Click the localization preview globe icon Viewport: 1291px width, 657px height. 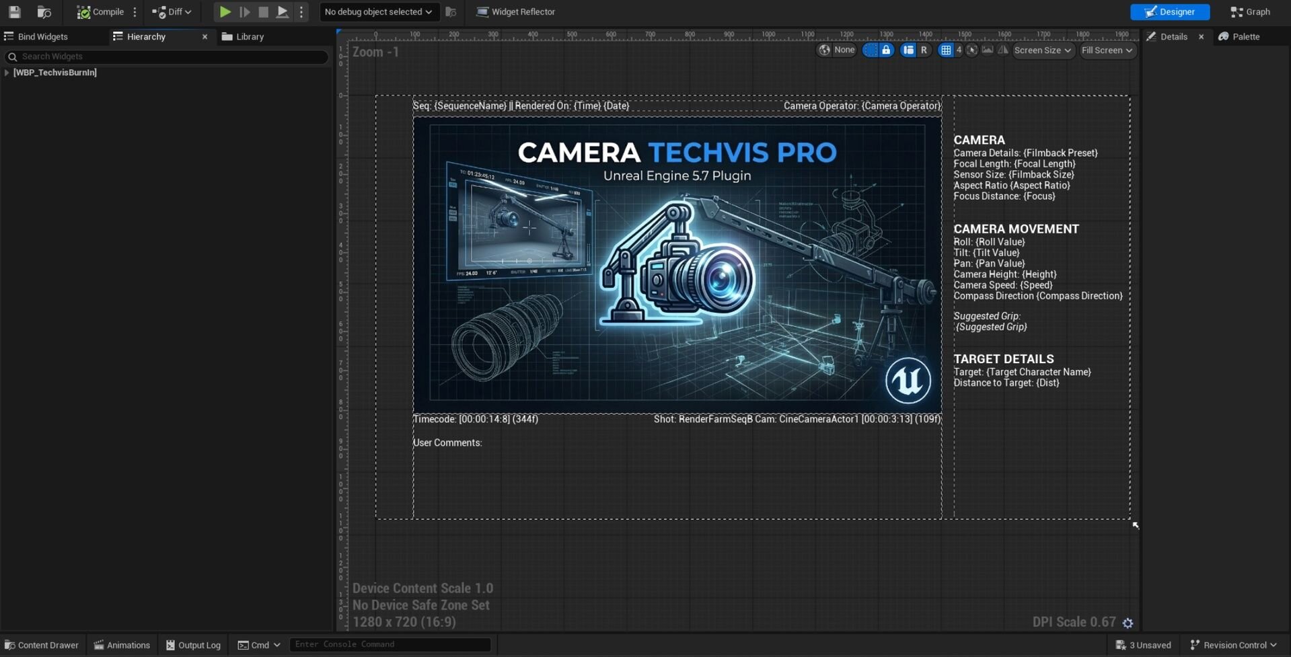824,50
